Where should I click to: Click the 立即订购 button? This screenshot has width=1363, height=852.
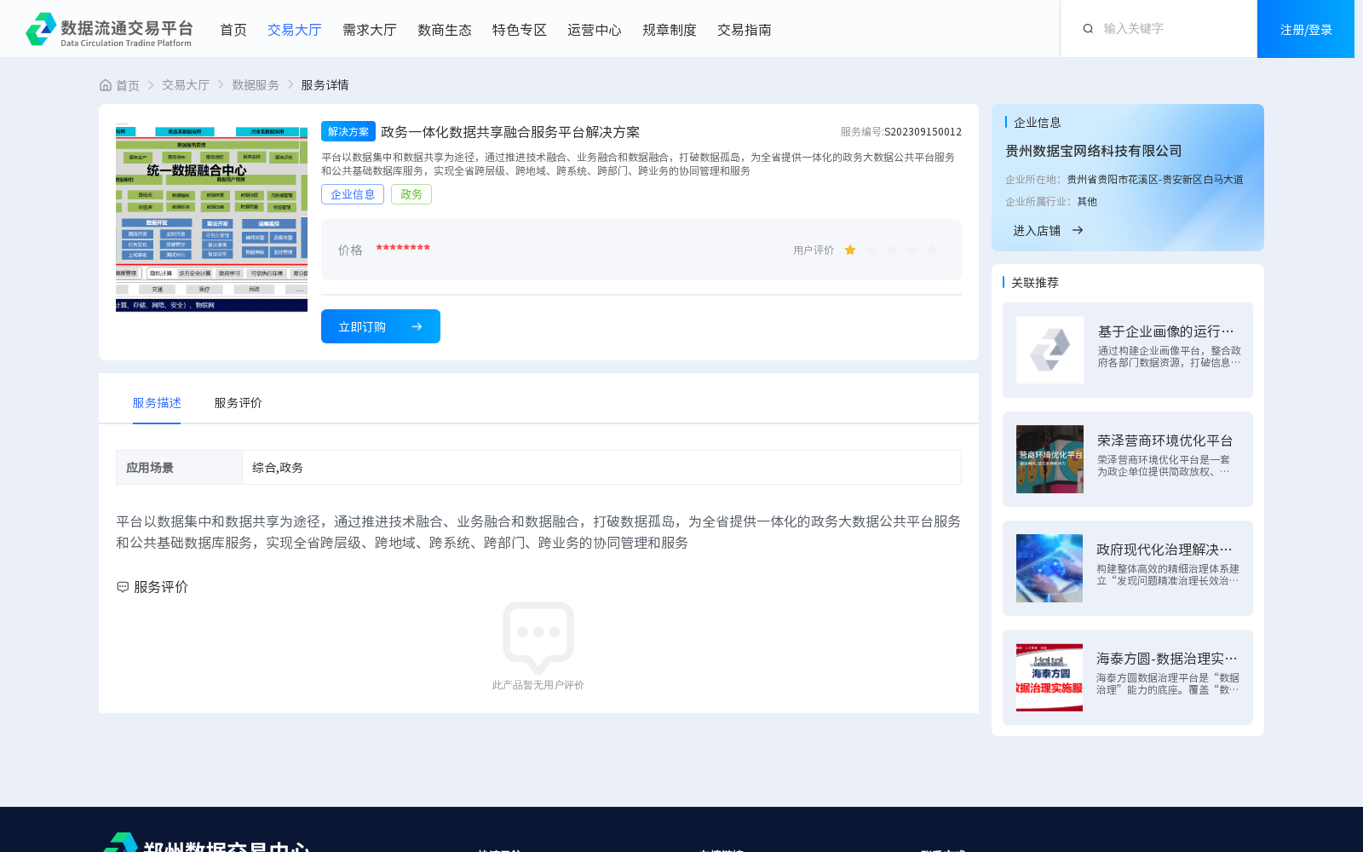click(x=381, y=326)
